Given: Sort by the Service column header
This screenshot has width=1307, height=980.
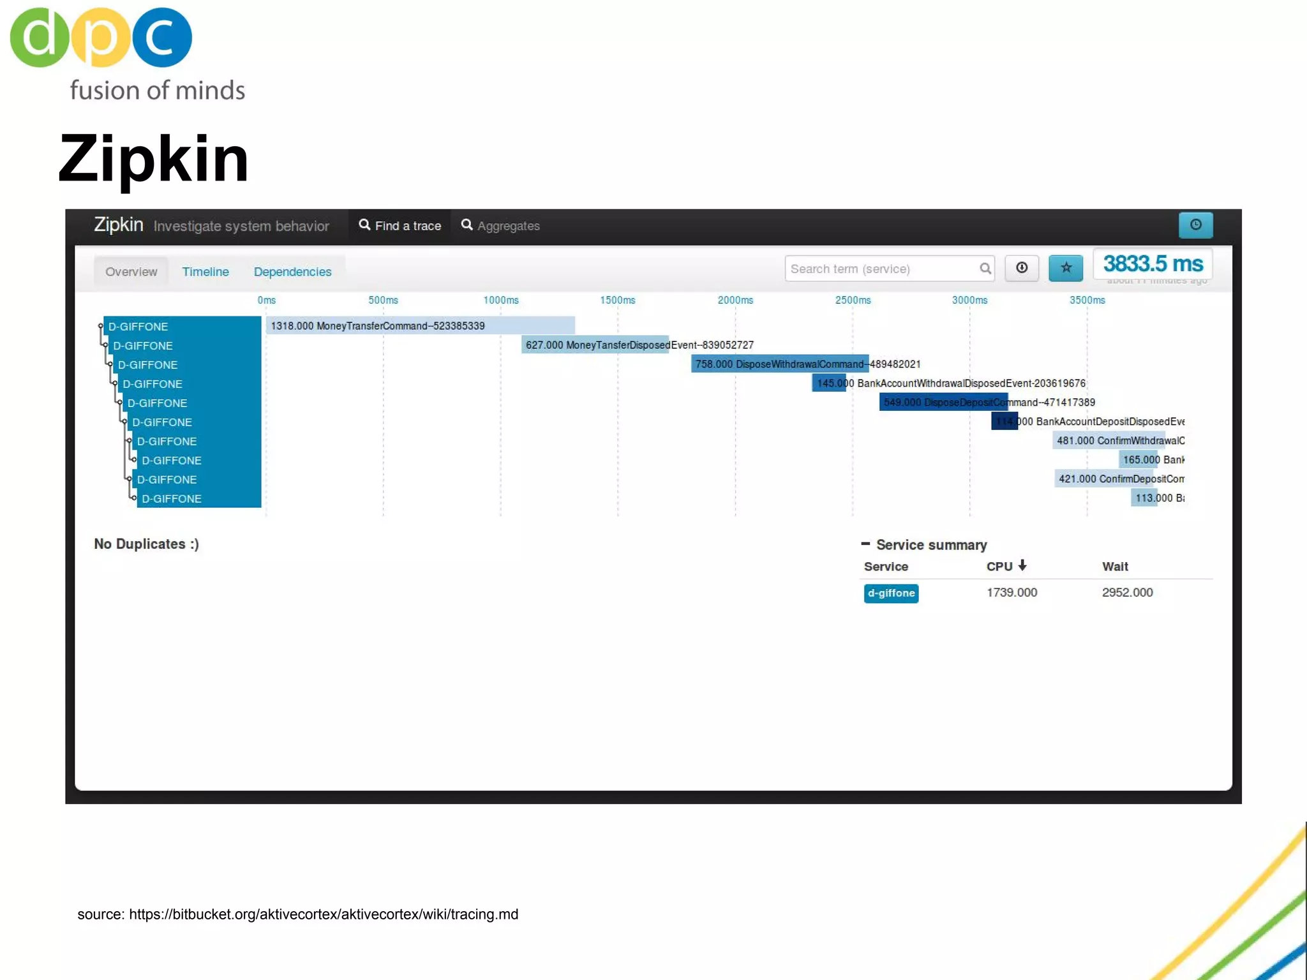Looking at the screenshot, I should (x=886, y=567).
